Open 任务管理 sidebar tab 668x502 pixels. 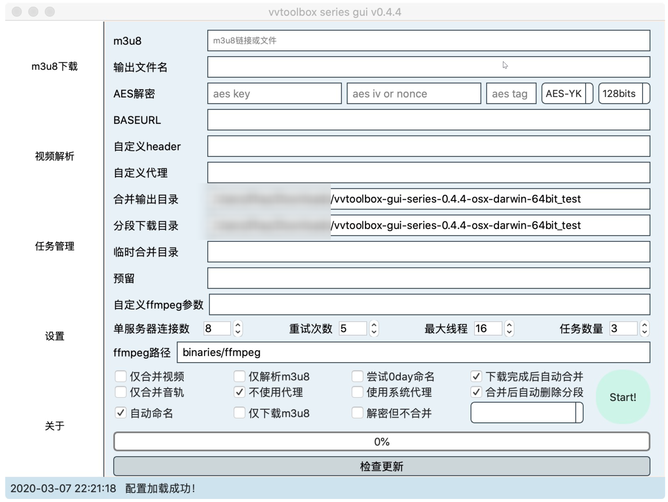(54, 246)
